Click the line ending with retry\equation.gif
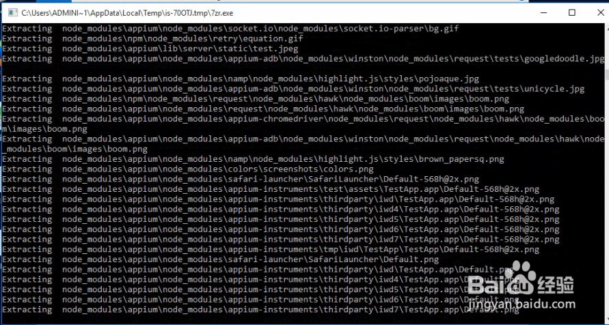 pos(152,39)
